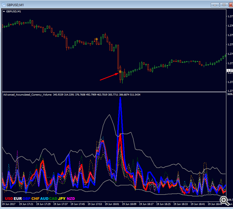Select the Advanced_Accumulated_Currency_Volume indicator label
This screenshot has height=209, width=233.
[27, 95]
